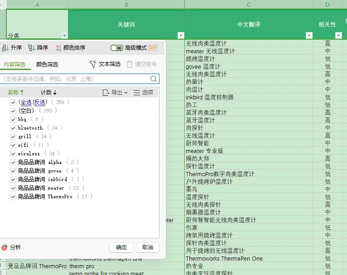Click cell 无线肉类温度计 in first row
347x275 pixels.
click(x=249, y=43)
